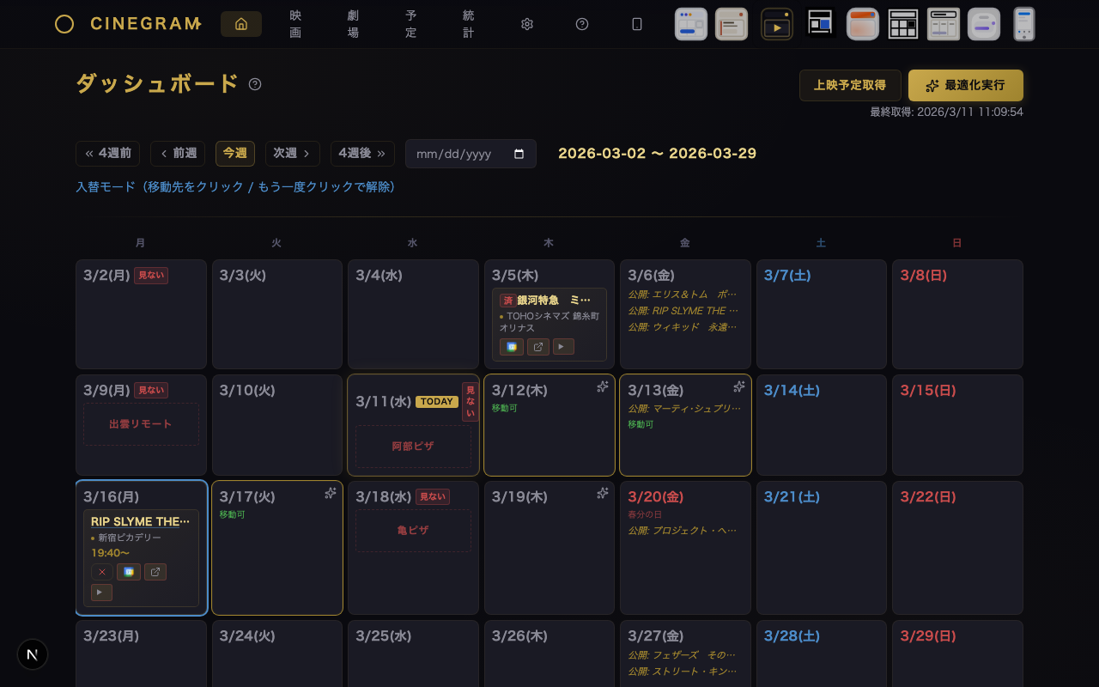Toggle the 見ない badge on 3/18
This screenshot has height=687, width=1099.
tap(433, 497)
